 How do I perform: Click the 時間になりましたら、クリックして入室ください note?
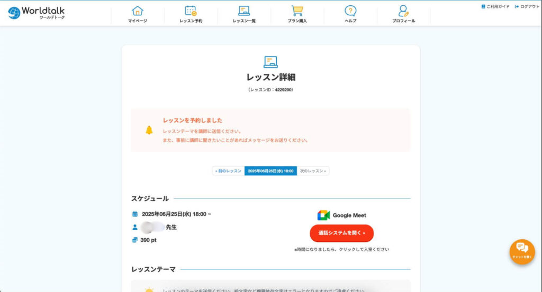(x=341, y=249)
